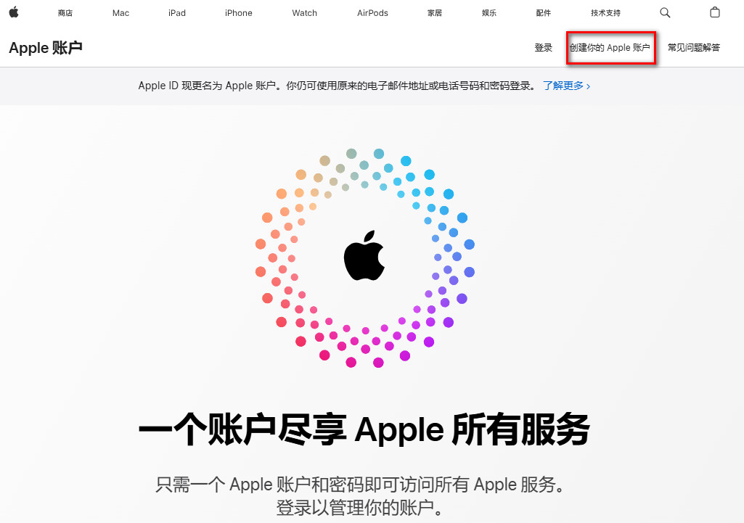Open the 配件 navigation item
Viewport: 744px width, 523px height.
[x=543, y=13]
